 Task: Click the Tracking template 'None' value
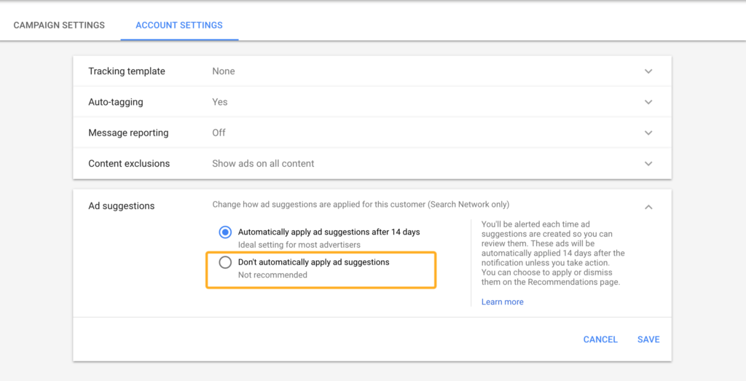pos(224,71)
